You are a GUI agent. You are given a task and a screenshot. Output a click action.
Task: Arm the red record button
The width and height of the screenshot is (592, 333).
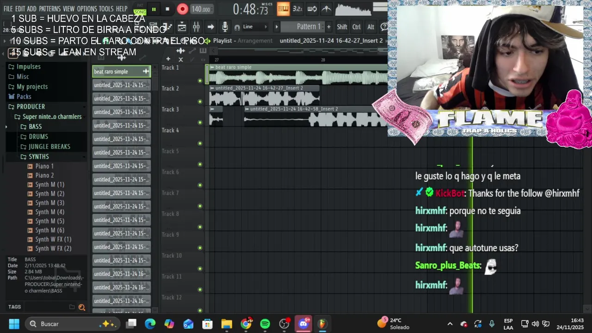pyautogui.click(x=182, y=9)
